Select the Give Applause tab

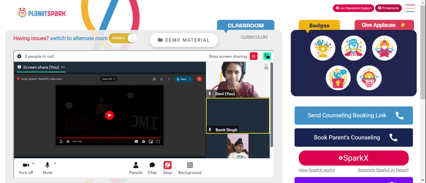(x=384, y=25)
